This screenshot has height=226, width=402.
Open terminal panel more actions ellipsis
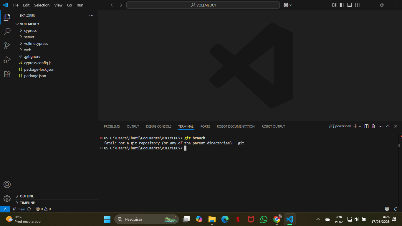pos(381,126)
